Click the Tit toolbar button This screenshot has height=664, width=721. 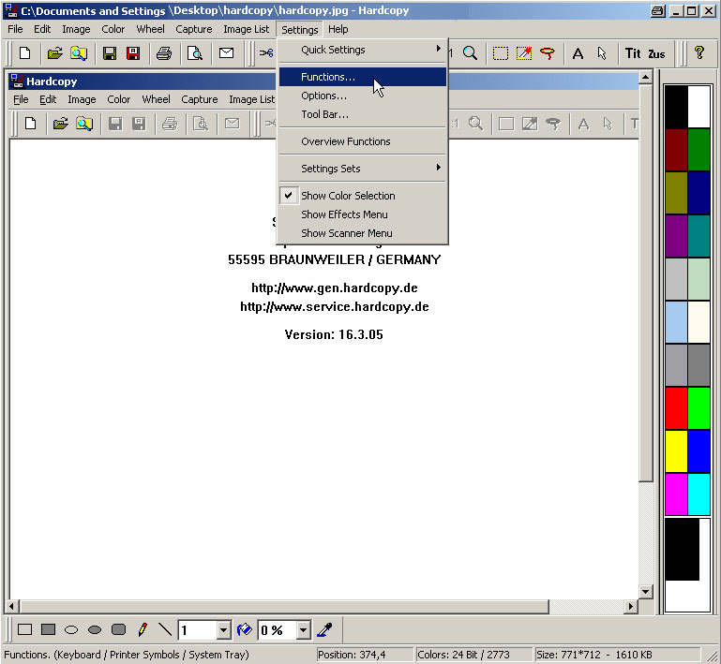tap(633, 53)
